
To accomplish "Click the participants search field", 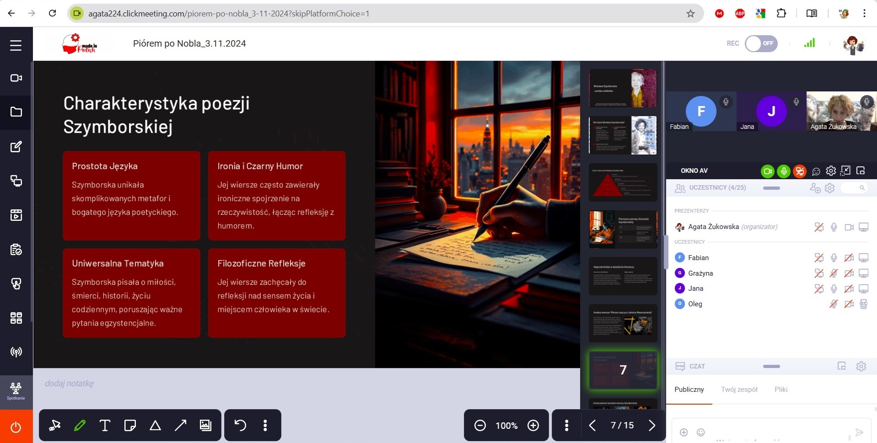I will coord(854,188).
